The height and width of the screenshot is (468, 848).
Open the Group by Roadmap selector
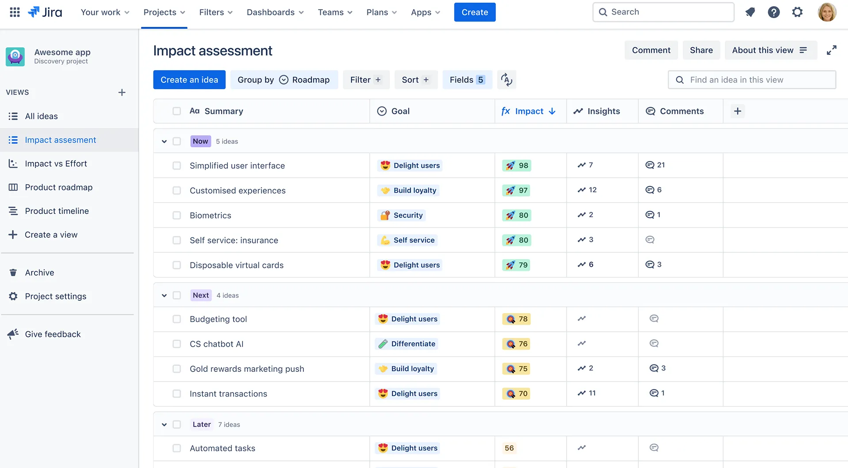point(284,80)
